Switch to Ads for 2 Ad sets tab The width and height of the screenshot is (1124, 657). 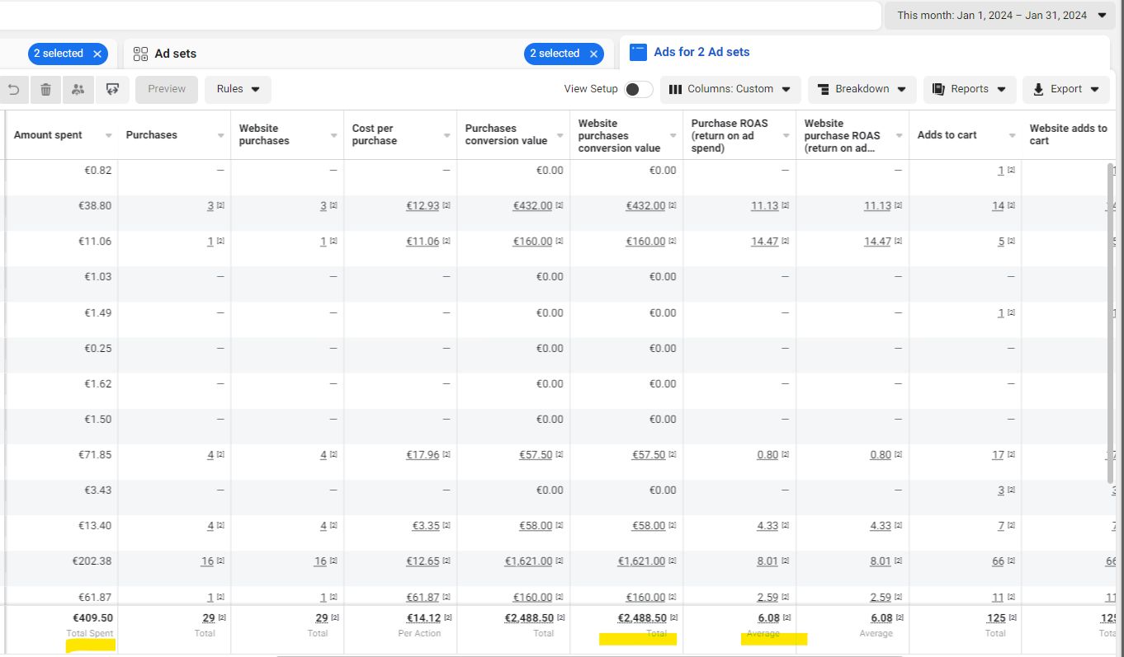pos(701,52)
